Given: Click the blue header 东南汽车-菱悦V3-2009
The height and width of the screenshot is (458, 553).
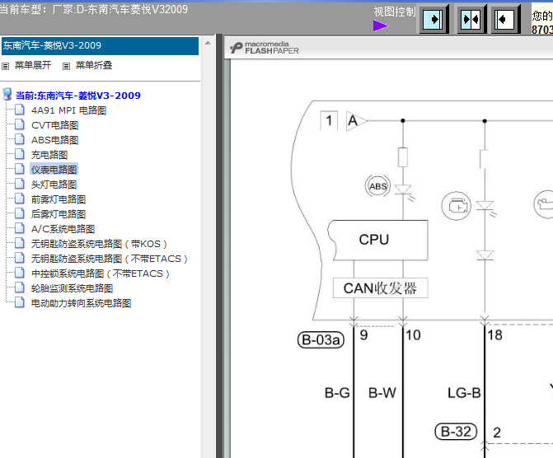Looking at the screenshot, I should pyautogui.click(x=101, y=46).
